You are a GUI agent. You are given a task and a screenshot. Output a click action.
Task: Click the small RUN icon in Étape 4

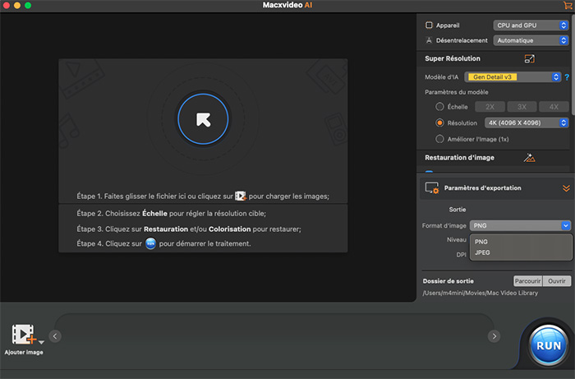150,243
